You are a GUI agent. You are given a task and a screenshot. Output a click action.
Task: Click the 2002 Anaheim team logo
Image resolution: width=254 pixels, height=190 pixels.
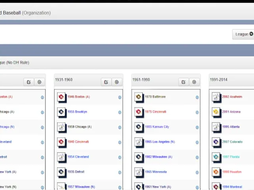coord(216,97)
